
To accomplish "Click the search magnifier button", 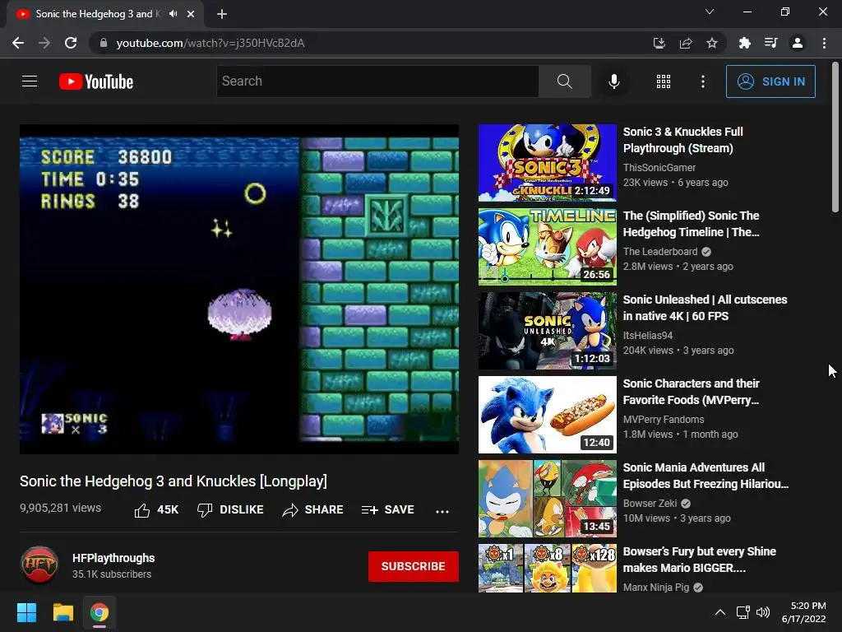I will click(564, 81).
